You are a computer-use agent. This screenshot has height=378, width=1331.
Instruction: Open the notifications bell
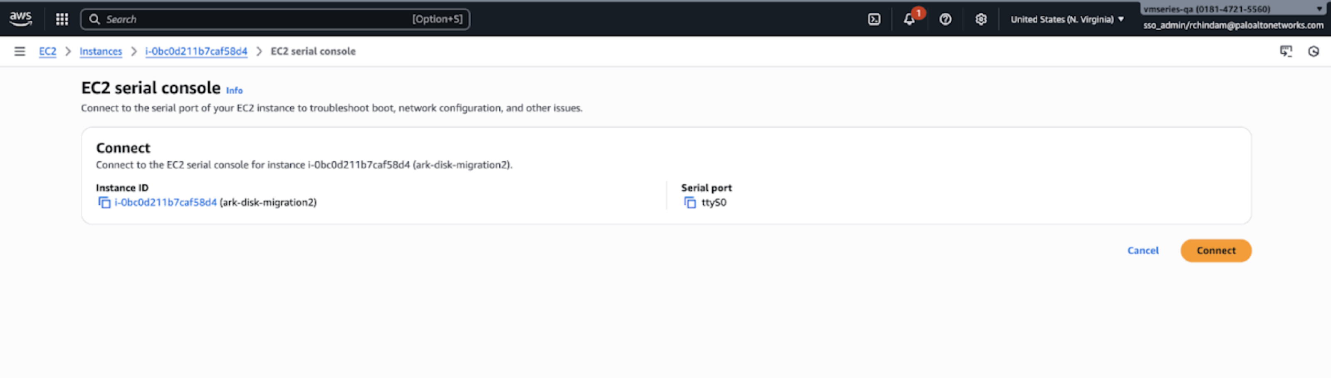point(909,20)
